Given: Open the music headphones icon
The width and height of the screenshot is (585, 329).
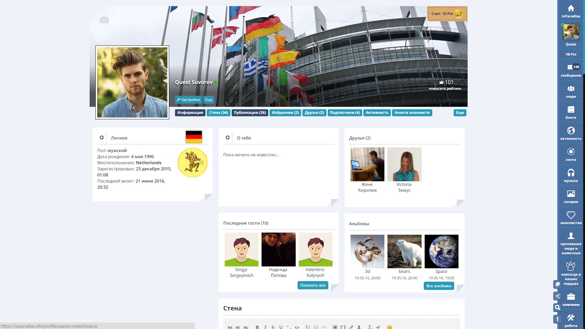Looking at the screenshot, I should (x=571, y=173).
